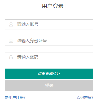Select the account placeholder text 请输入账号

(x=28, y=24)
